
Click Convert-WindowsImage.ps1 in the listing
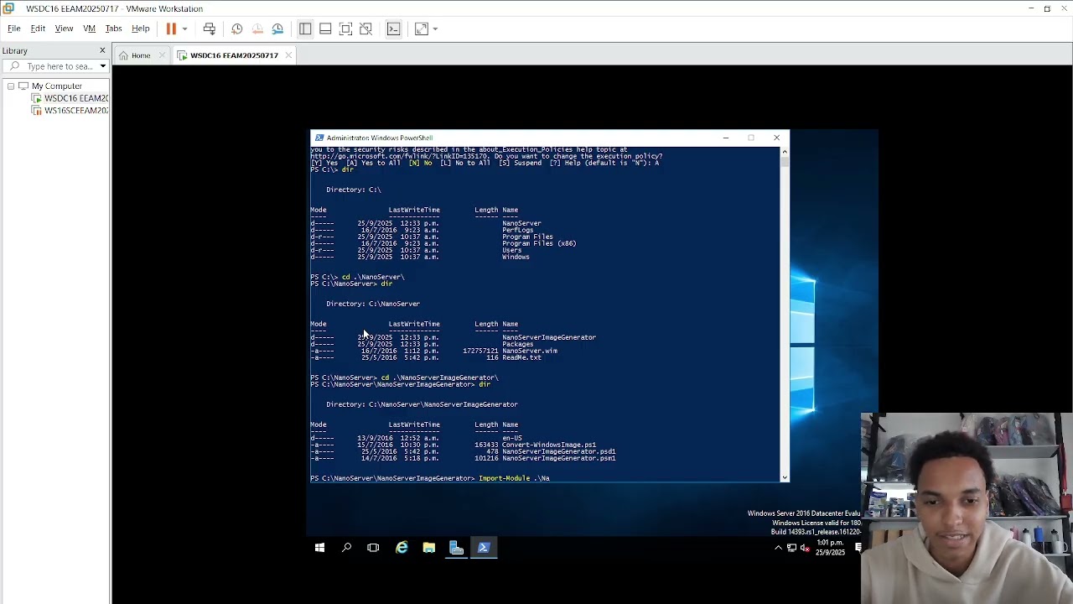[x=549, y=445]
